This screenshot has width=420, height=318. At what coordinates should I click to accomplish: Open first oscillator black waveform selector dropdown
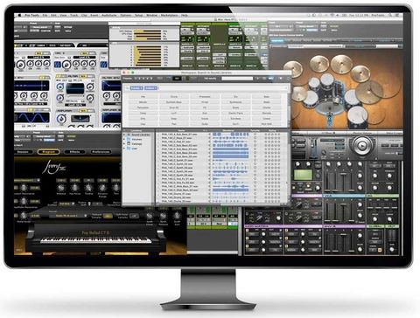38,58
